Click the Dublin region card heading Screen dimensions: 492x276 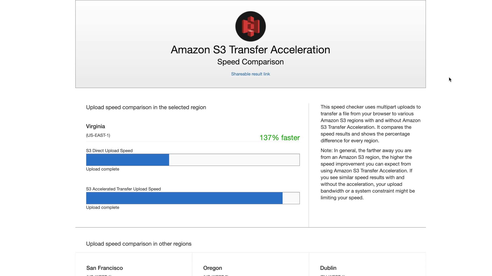coord(328,268)
